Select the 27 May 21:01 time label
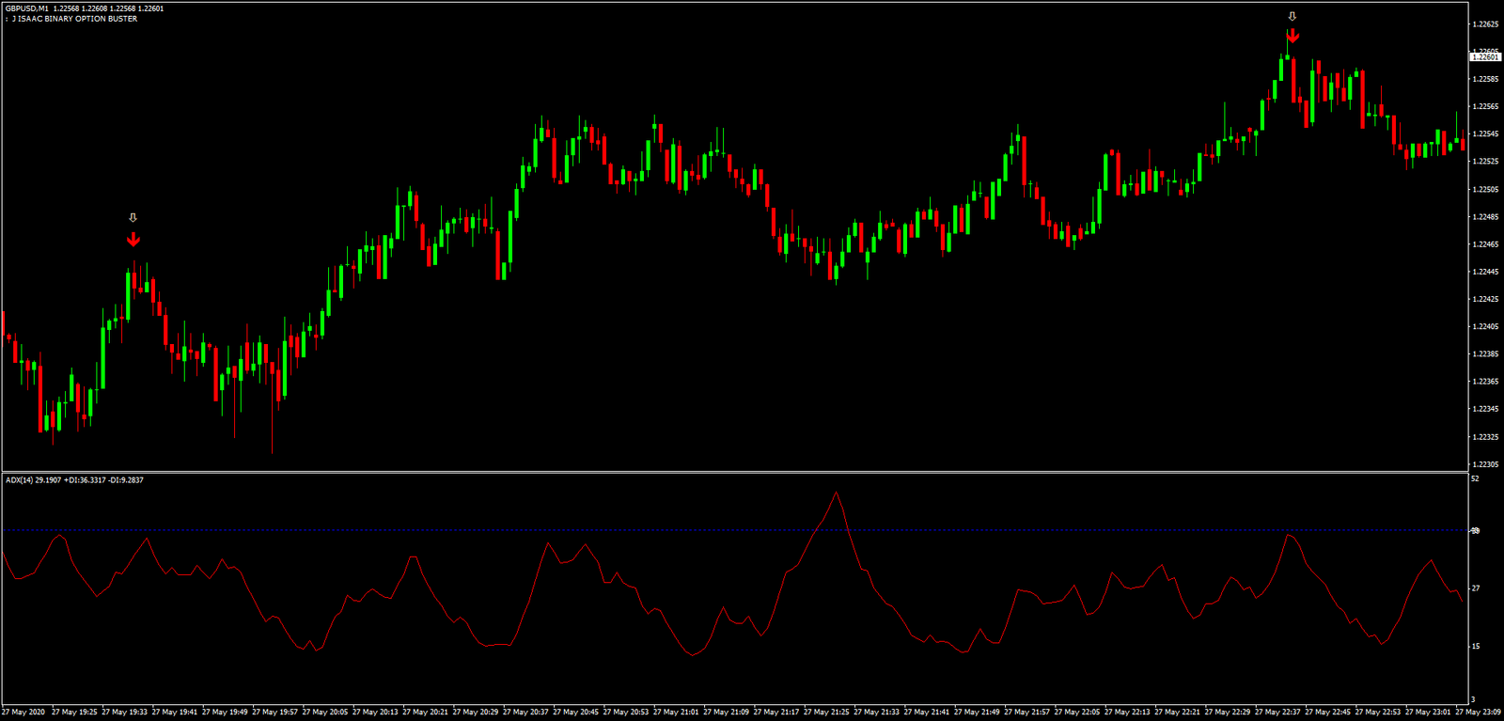This screenshot has height=721, width=1504. click(676, 713)
